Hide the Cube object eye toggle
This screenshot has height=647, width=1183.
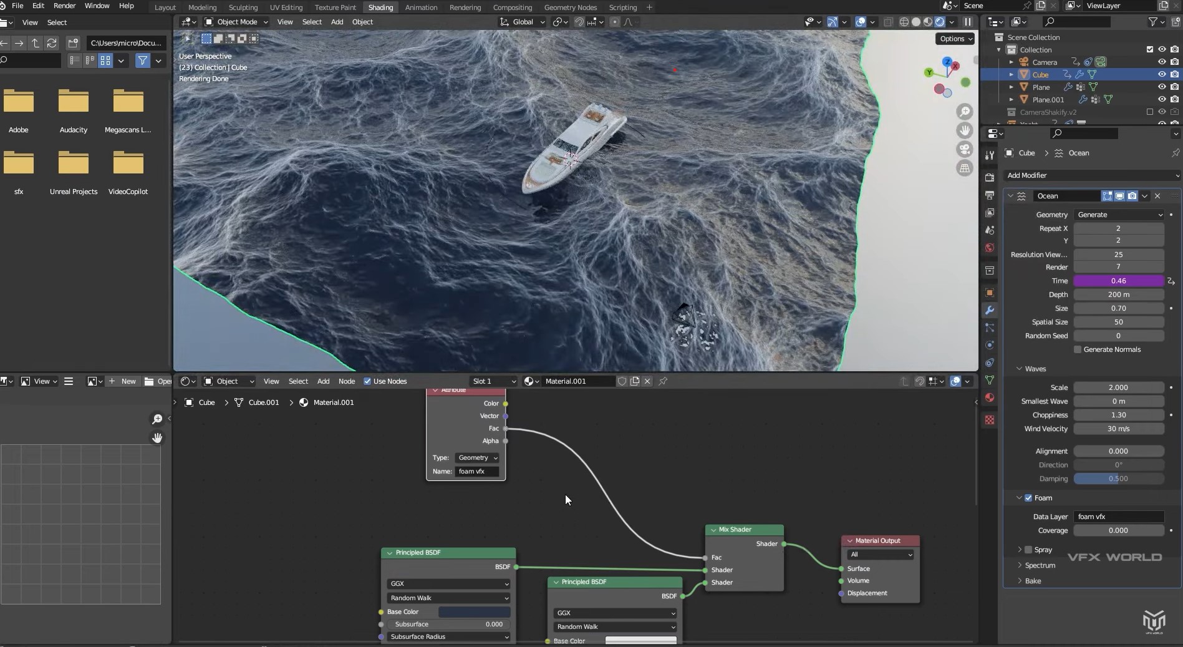(1162, 74)
